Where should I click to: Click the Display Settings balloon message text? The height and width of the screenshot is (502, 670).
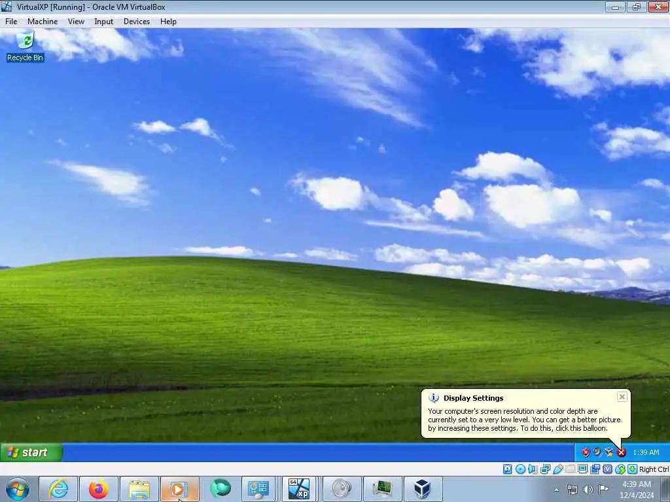click(524, 420)
